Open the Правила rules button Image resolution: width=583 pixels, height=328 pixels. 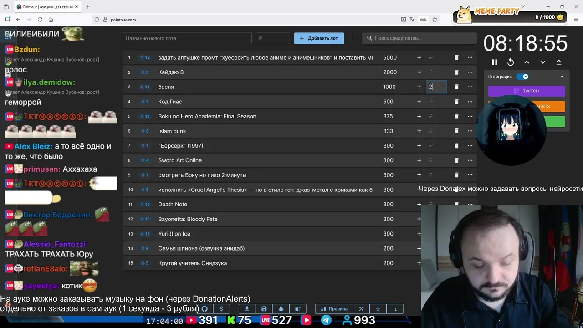(x=334, y=309)
